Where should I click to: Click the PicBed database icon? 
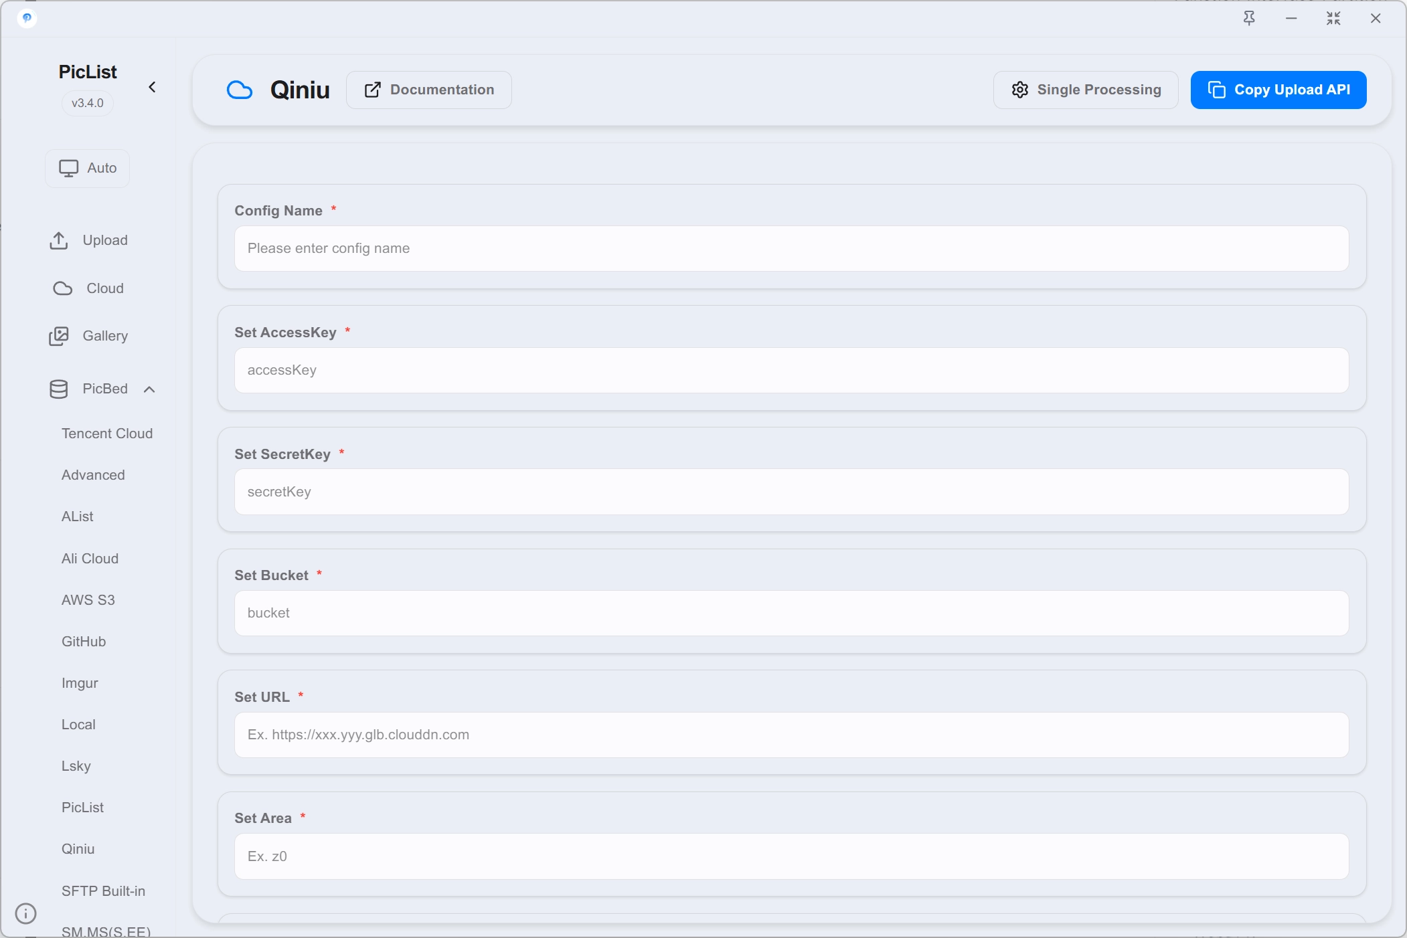[59, 389]
